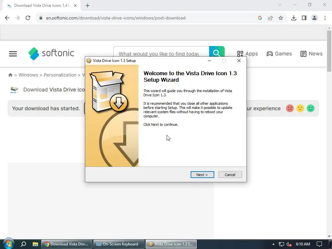Click the setup wizard title bar icon
The image size is (332, 249).
[89, 61]
